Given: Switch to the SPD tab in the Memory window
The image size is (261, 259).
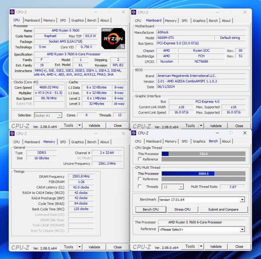Looking at the screenshot, I should pyautogui.click(x=63, y=142).
